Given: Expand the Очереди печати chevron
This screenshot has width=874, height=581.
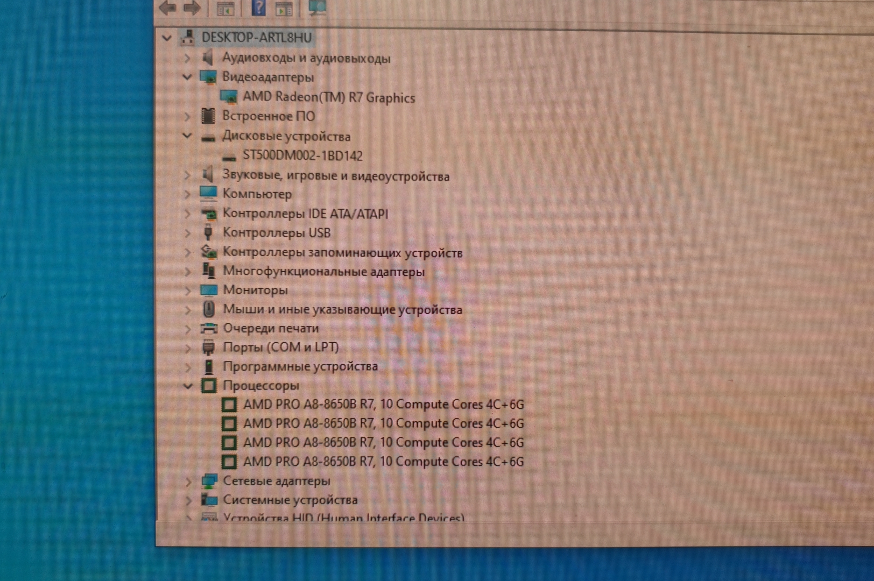Looking at the screenshot, I should tap(187, 329).
